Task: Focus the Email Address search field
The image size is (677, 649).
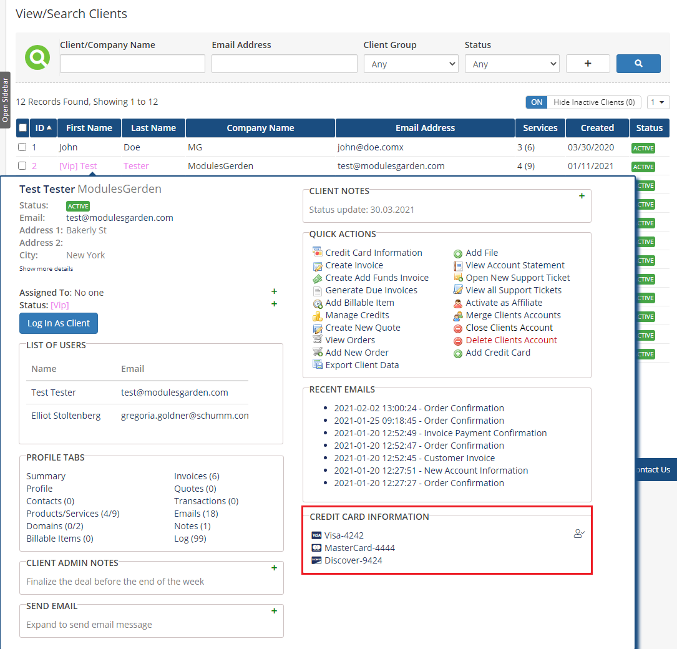Action: (285, 64)
